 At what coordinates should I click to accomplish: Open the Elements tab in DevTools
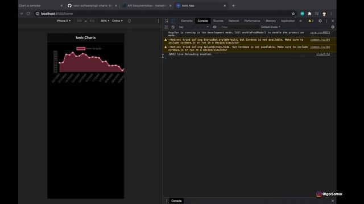(x=187, y=21)
